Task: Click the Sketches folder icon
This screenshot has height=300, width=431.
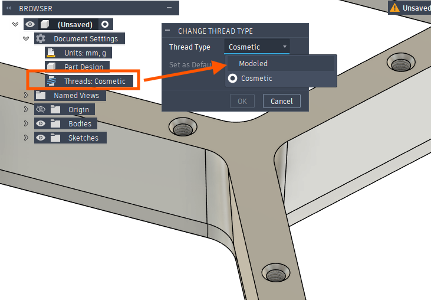Action: 55,138
